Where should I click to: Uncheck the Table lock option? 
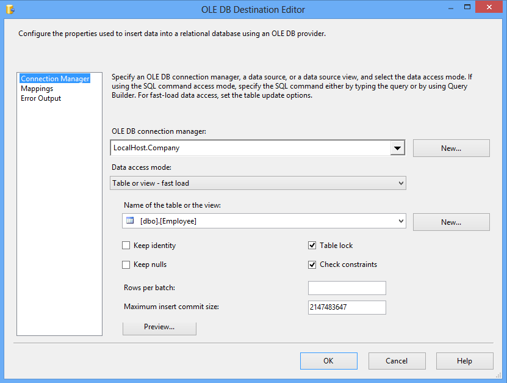pos(312,246)
